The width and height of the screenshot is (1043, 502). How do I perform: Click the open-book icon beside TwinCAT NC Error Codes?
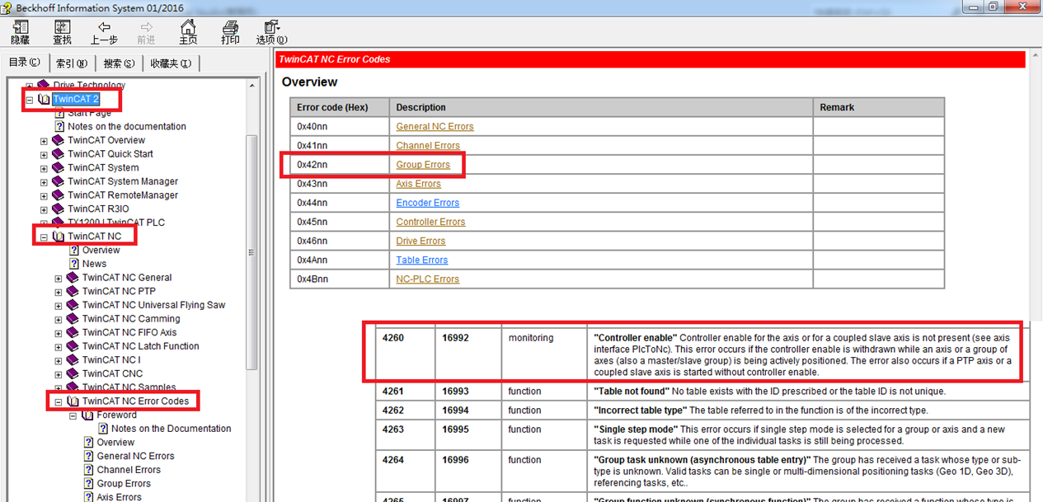coord(72,401)
